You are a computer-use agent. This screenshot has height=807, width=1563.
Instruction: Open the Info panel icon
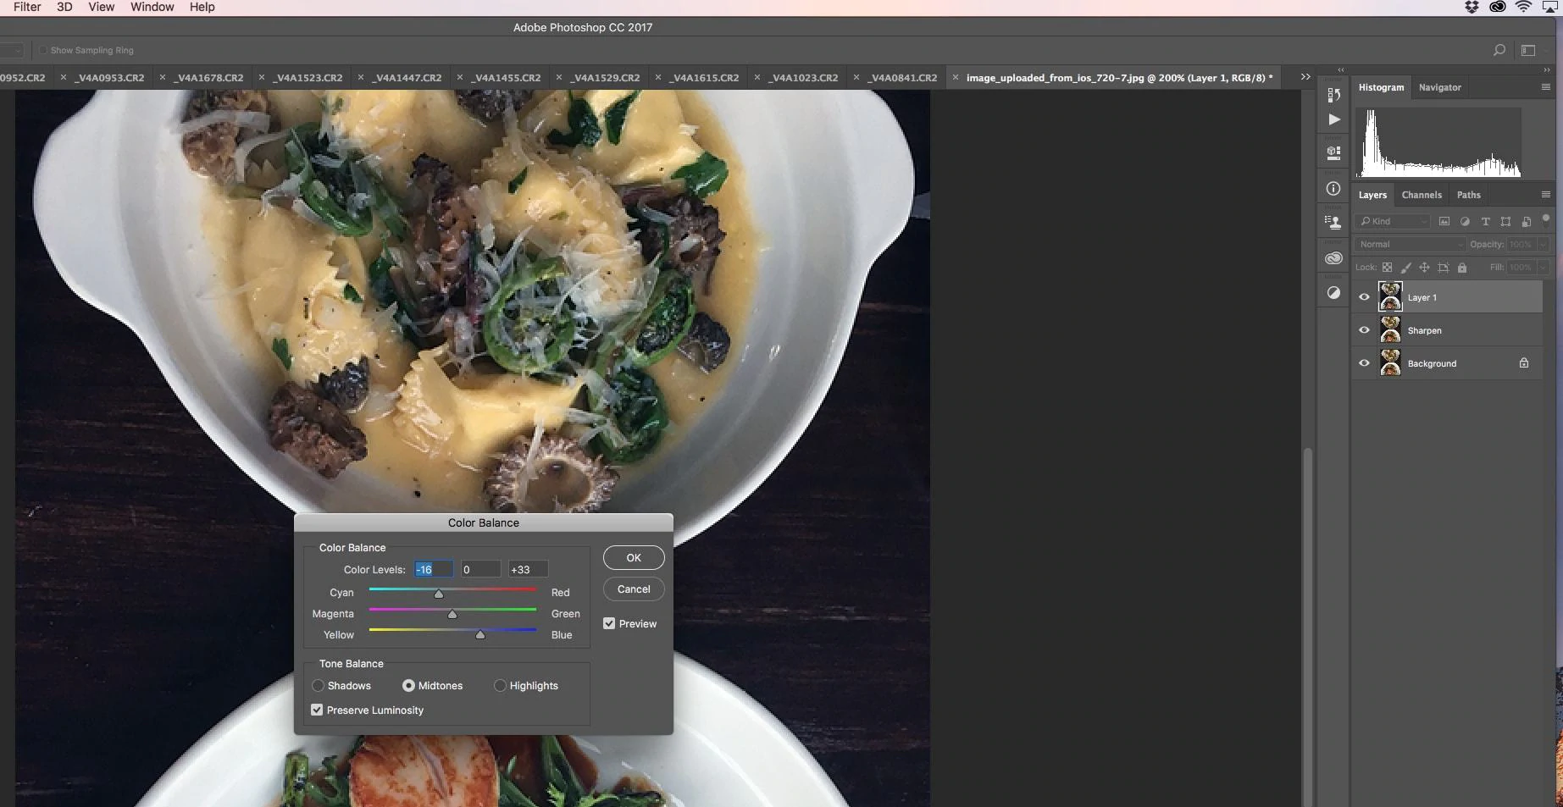point(1333,189)
